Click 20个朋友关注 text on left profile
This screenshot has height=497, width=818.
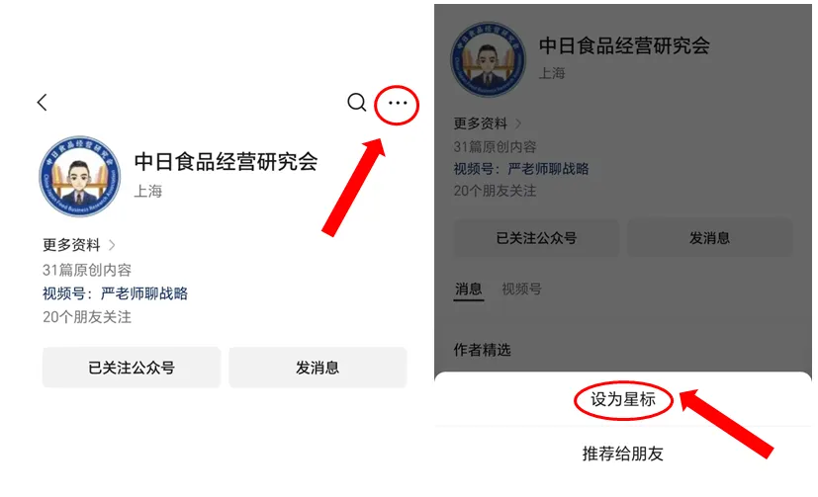[87, 317]
